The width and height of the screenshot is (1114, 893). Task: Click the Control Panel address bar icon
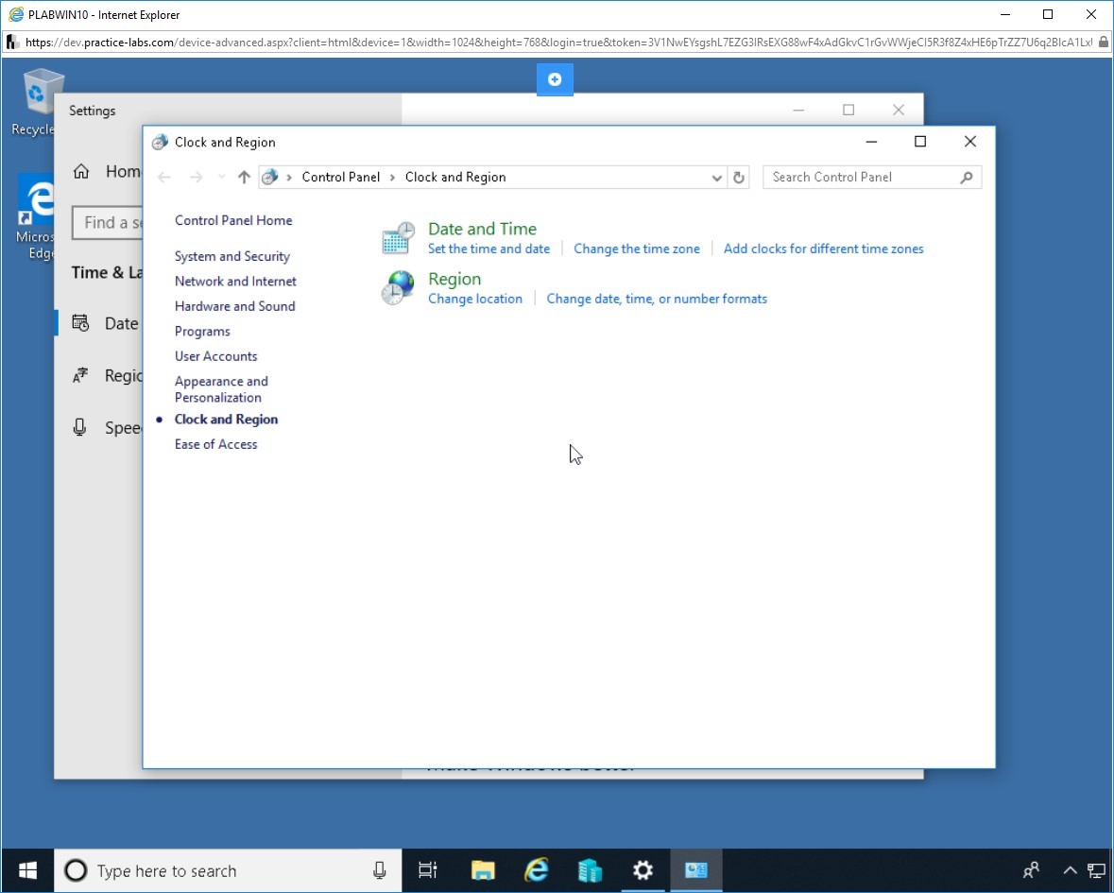tap(270, 177)
